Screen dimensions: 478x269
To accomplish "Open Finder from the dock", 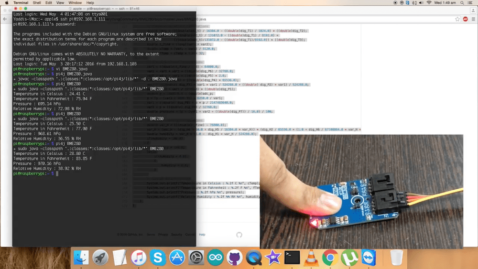I will [81, 258].
